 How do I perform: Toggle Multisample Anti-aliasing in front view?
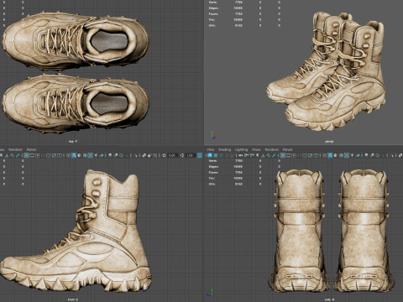coord(121,155)
